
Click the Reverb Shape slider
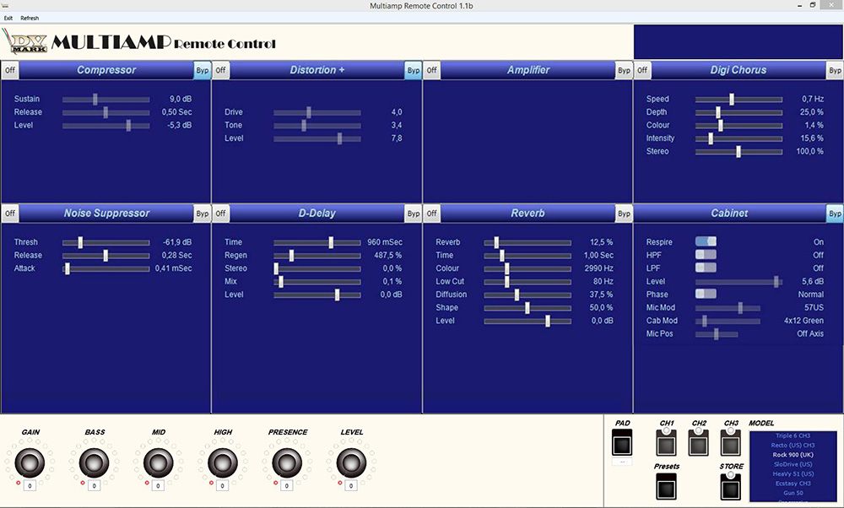tap(527, 308)
